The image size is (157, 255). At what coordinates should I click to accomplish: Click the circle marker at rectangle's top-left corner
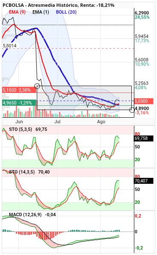37,86
